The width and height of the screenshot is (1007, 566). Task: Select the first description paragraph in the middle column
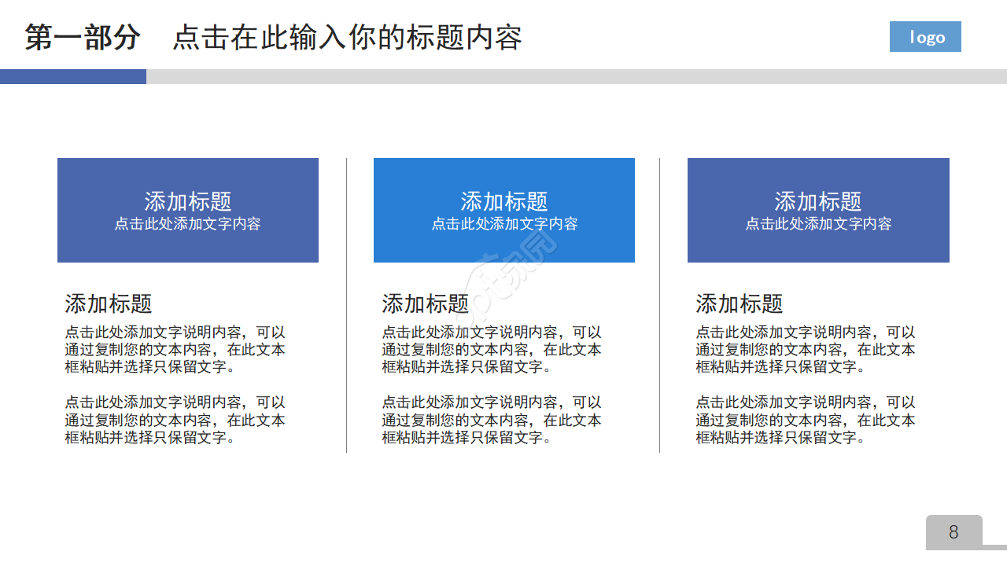coord(492,350)
